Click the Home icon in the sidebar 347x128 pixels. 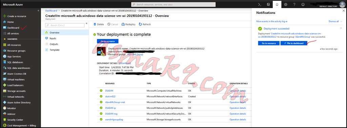[4, 22]
